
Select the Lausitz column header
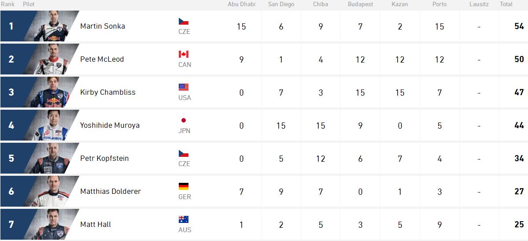[x=479, y=4]
